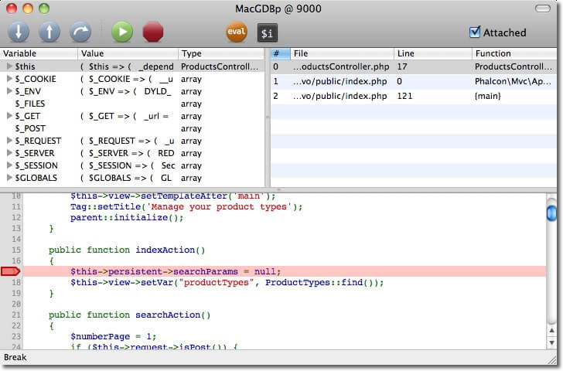Open the $i inspector tool
The image size is (563, 371).
pyautogui.click(x=268, y=32)
